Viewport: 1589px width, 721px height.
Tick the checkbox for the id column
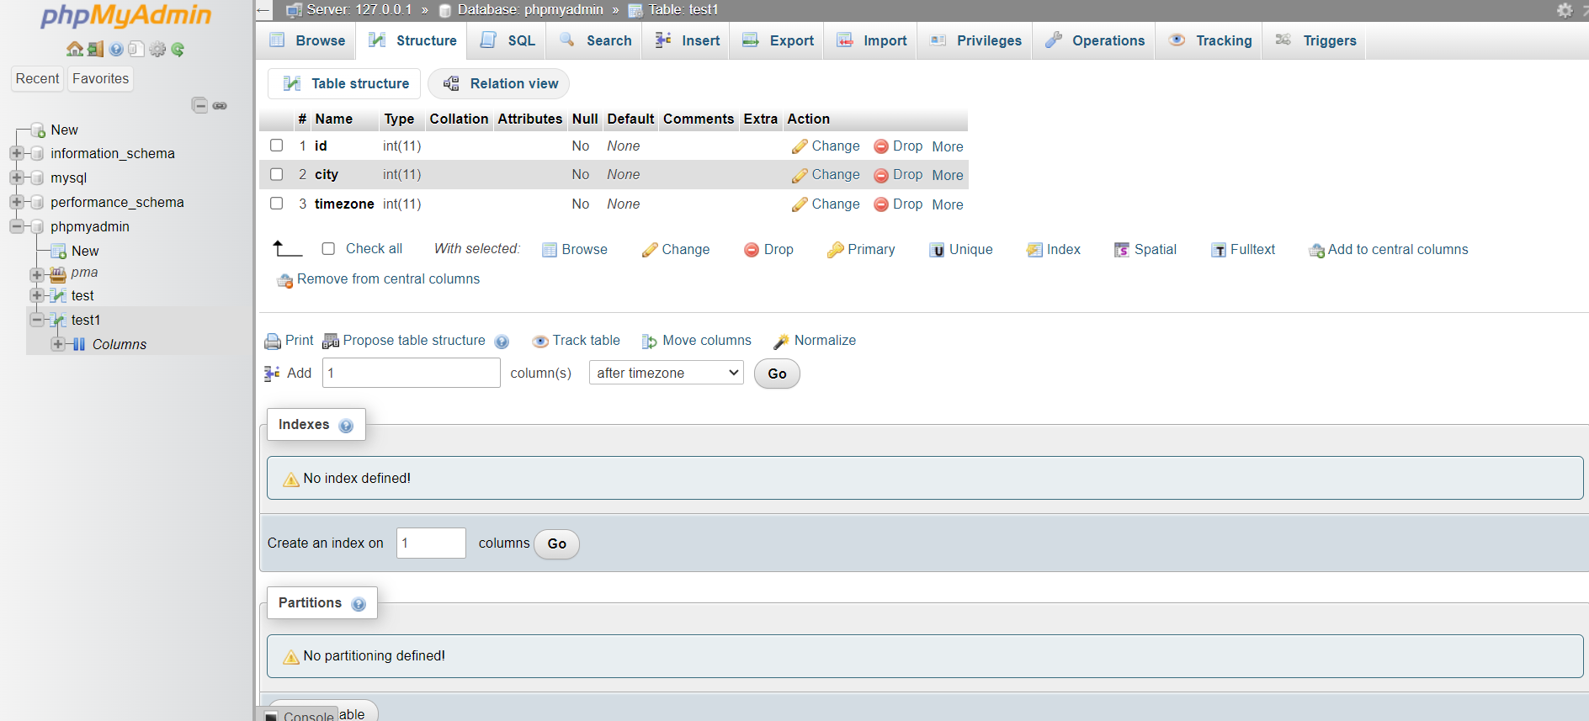(276, 146)
